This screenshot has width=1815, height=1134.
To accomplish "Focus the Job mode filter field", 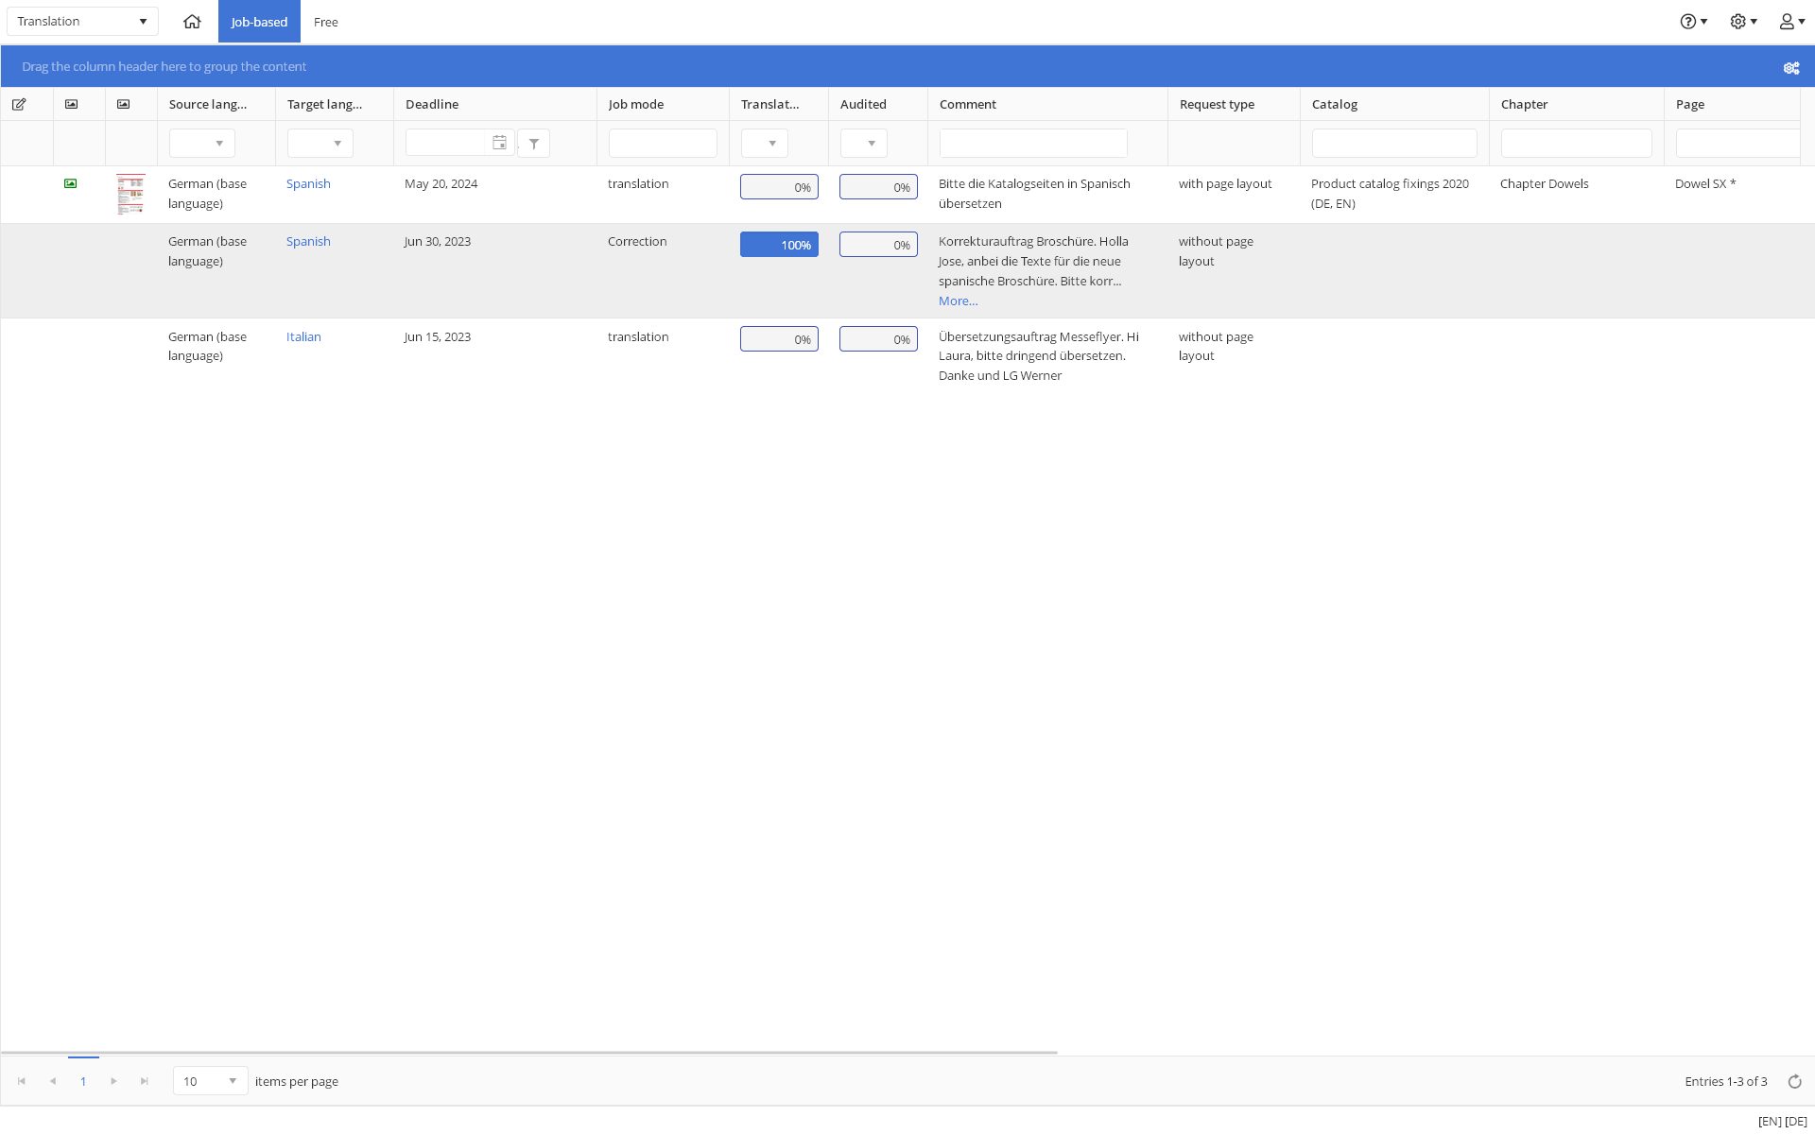I will (x=663, y=144).
